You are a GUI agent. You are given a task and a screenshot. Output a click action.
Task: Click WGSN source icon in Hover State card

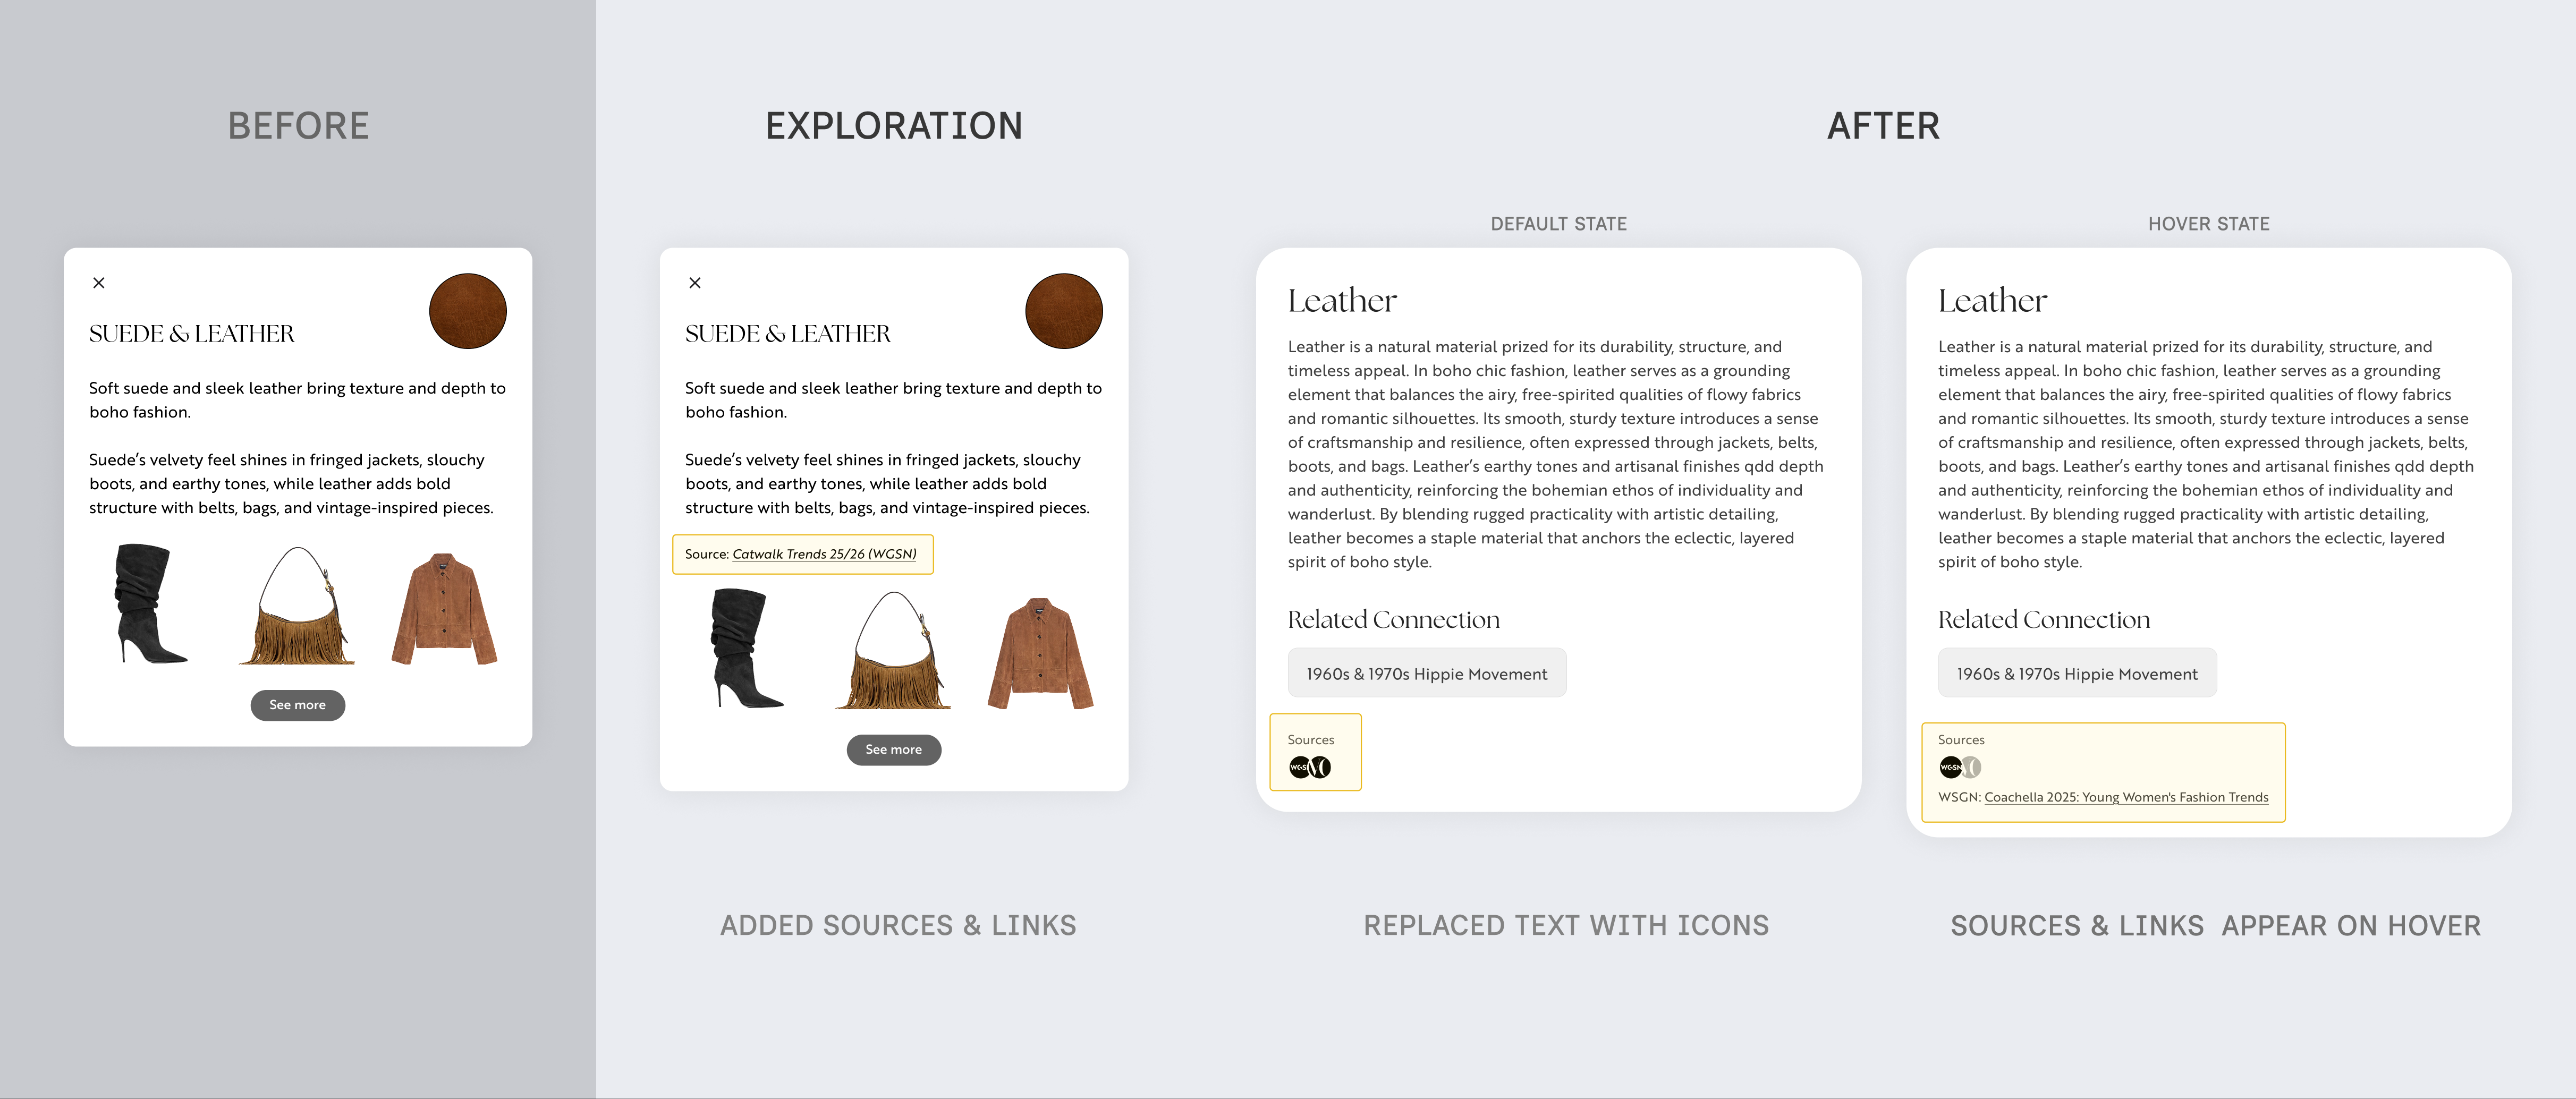click(1950, 767)
